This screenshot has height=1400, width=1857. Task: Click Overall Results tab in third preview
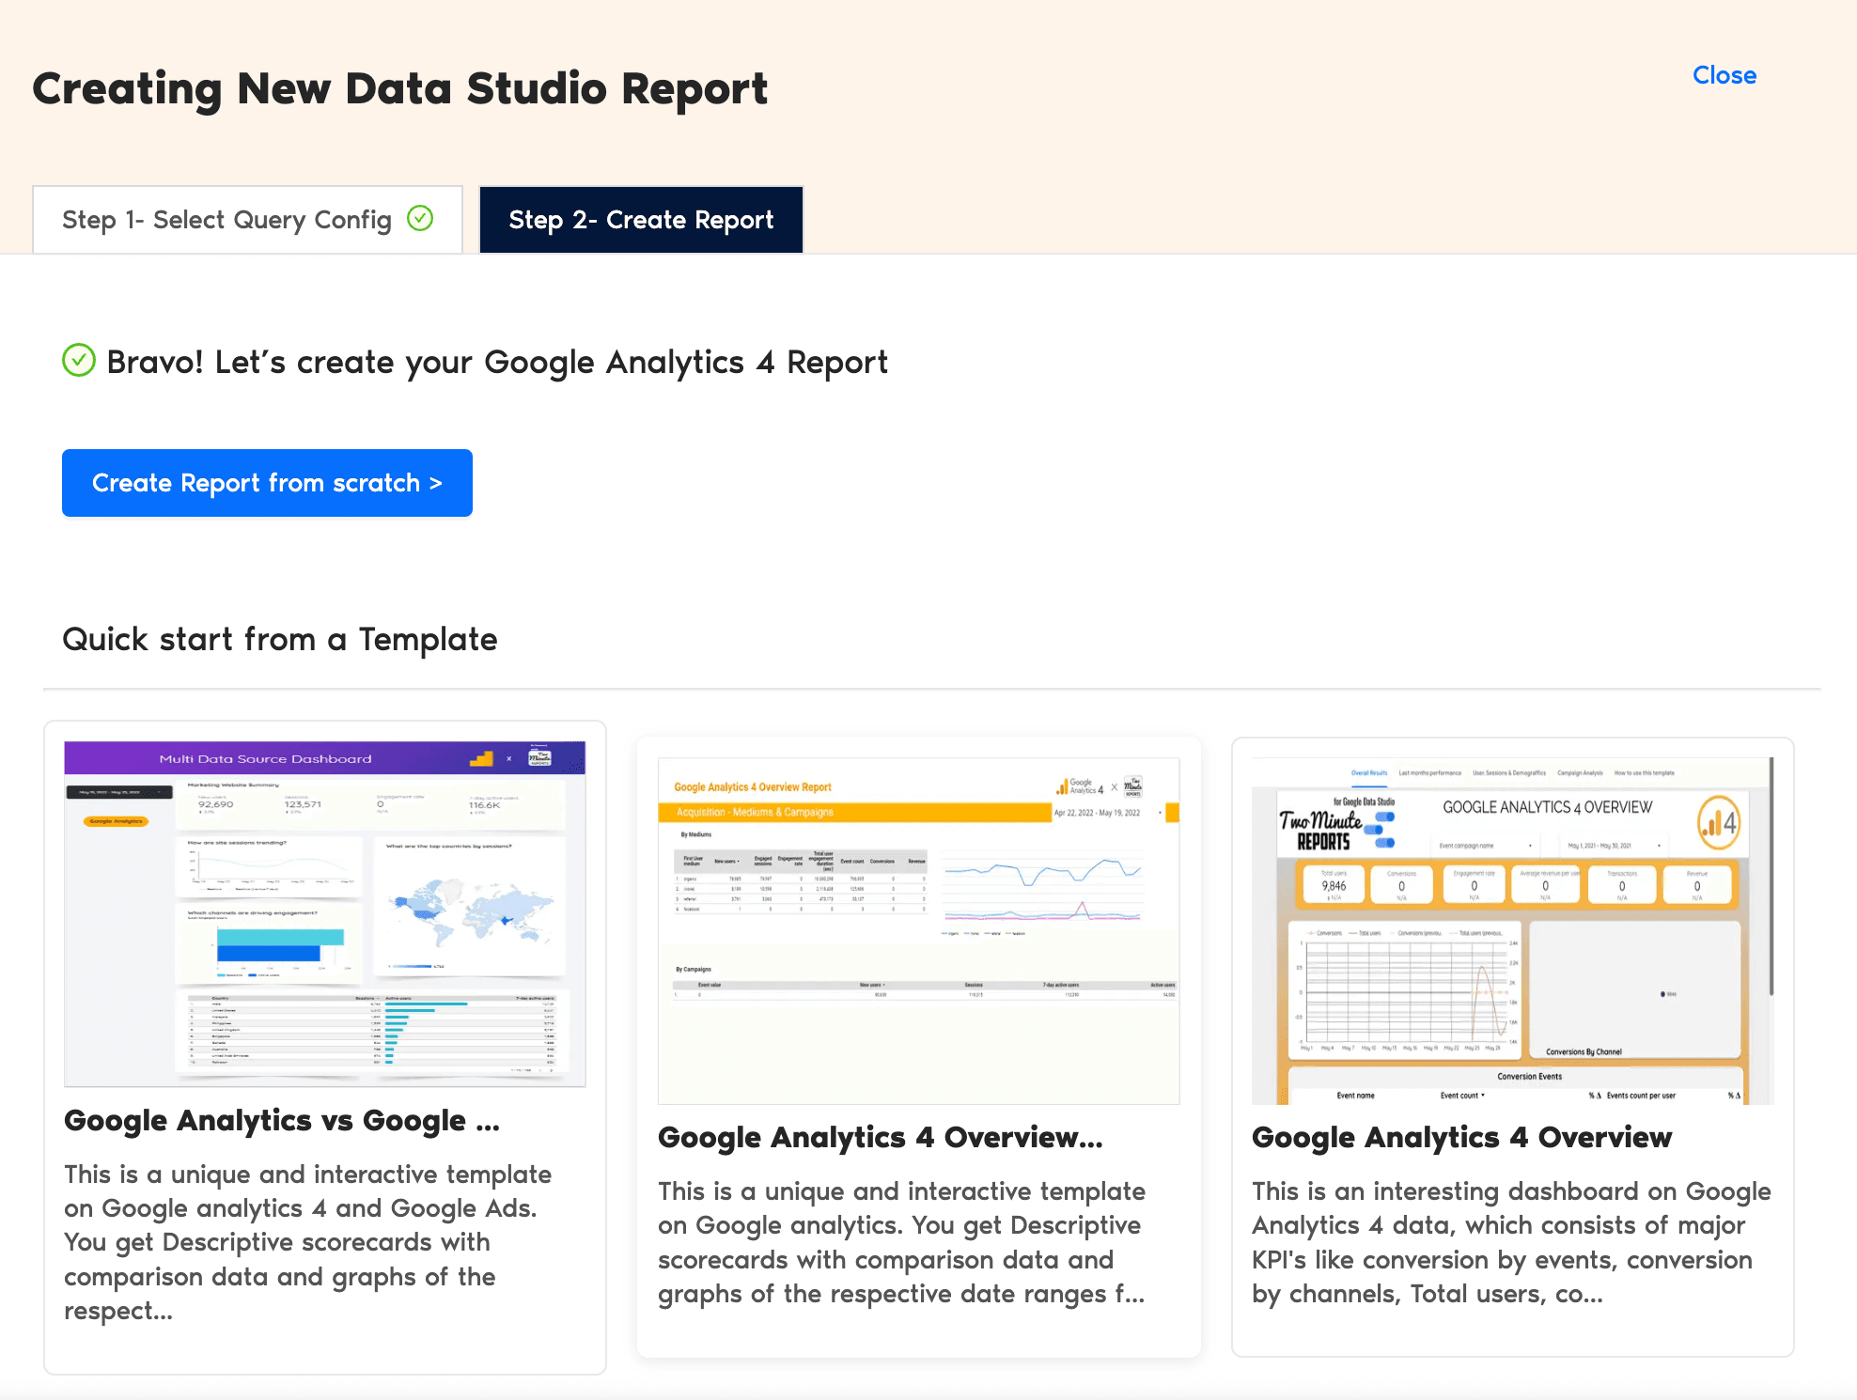(x=1368, y=773)
